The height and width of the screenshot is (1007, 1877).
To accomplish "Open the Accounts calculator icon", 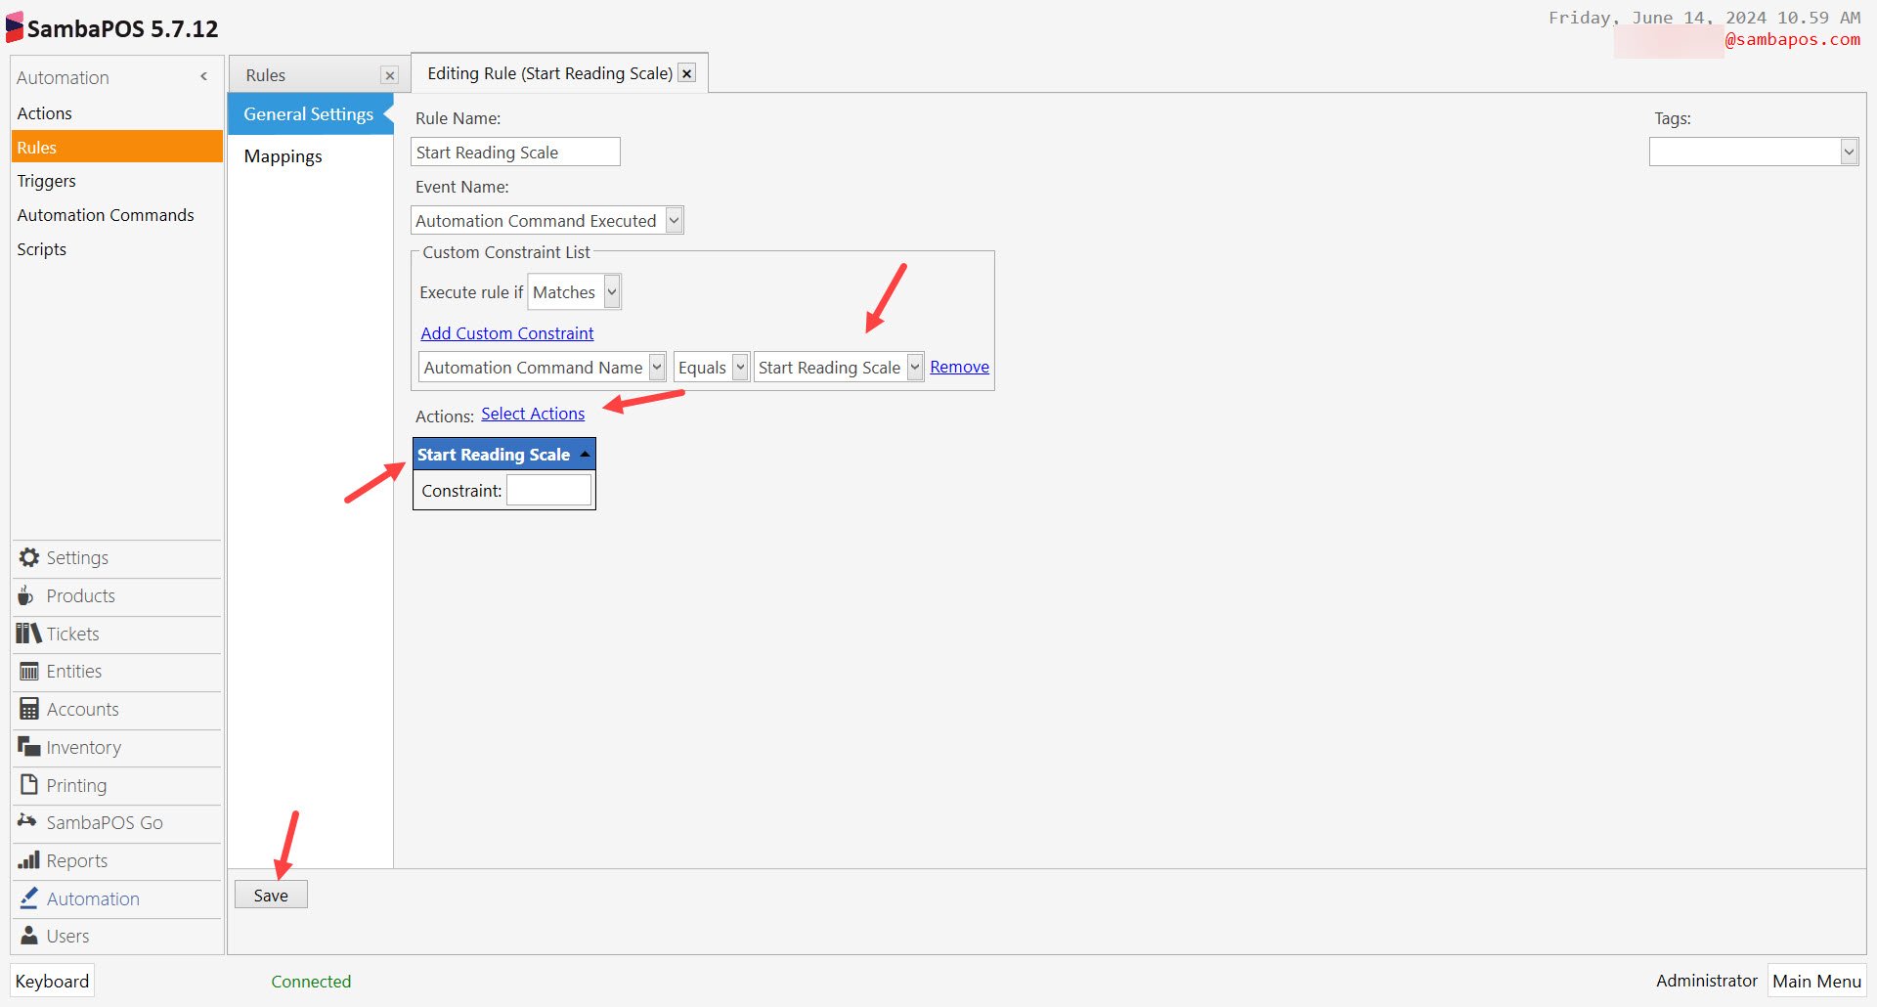I will [x=26, y=709].
